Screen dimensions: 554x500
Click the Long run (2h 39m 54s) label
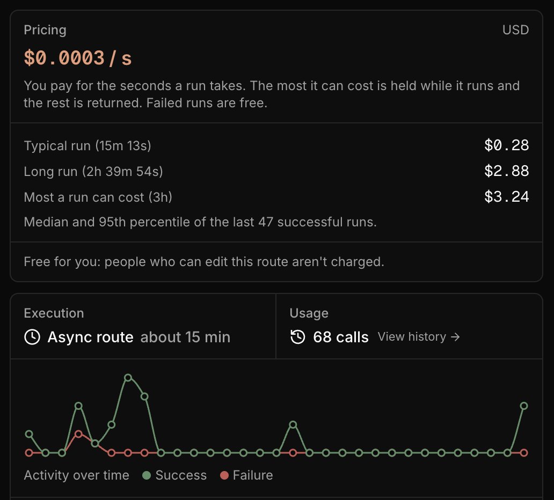click(x=93, y=172)
